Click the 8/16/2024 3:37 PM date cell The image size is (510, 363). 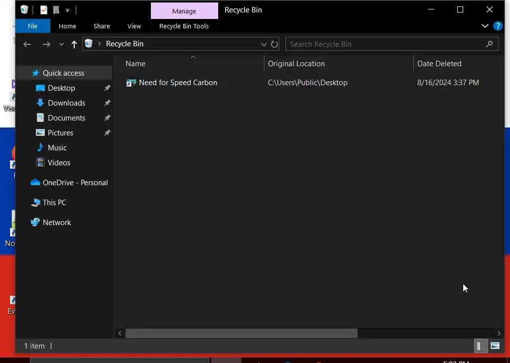tap(448, 83)
